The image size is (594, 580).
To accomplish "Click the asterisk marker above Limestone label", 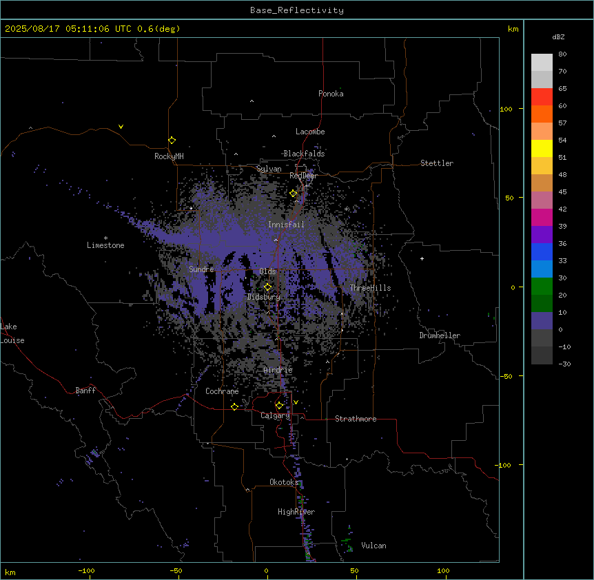I will 105,238.
